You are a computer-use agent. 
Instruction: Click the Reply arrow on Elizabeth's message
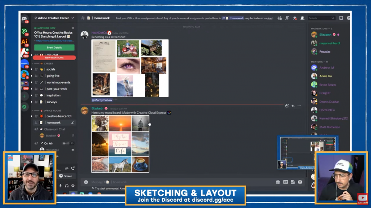tap(293, 106)
